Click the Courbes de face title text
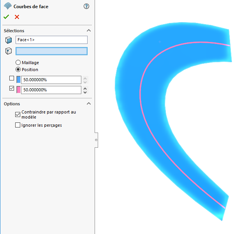 (31, 7)
